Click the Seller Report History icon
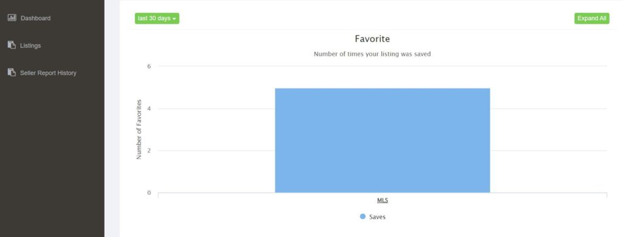This screenshot has width=623, height=237. [12, 72]
